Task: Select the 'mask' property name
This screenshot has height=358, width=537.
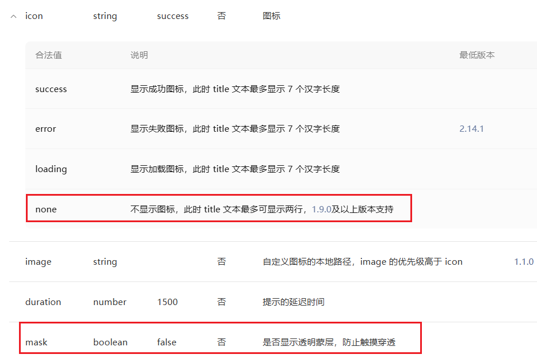Action: tap(36, 342)
